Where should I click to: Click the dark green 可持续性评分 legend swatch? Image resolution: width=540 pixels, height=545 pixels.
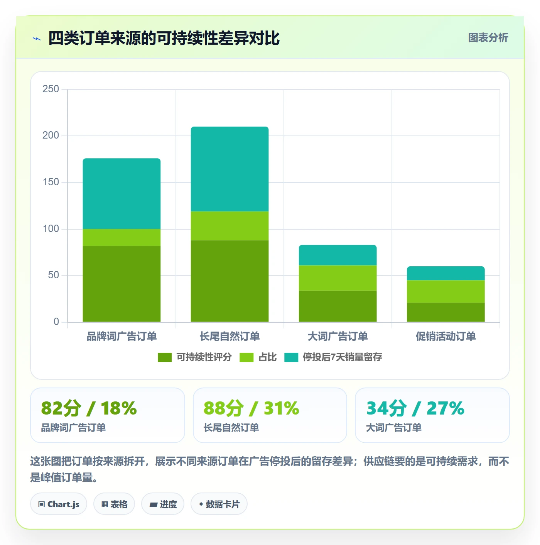click(165, 357)
